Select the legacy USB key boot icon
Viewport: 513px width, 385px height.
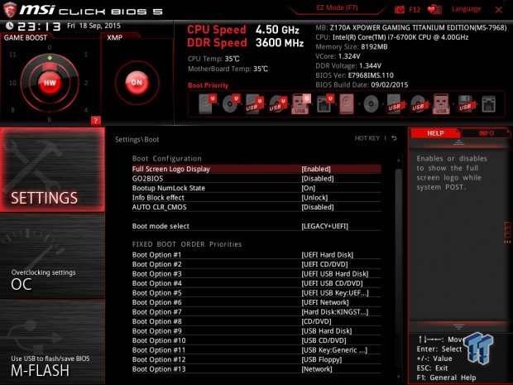point(441,103)
